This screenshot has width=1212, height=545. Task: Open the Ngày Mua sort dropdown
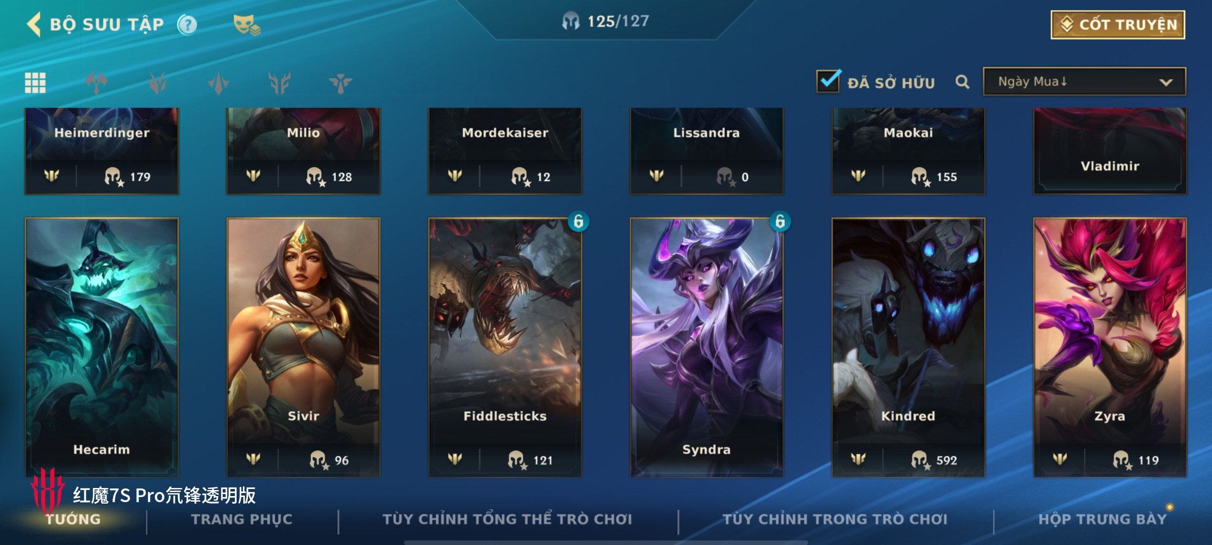(x=1084, y=82)
